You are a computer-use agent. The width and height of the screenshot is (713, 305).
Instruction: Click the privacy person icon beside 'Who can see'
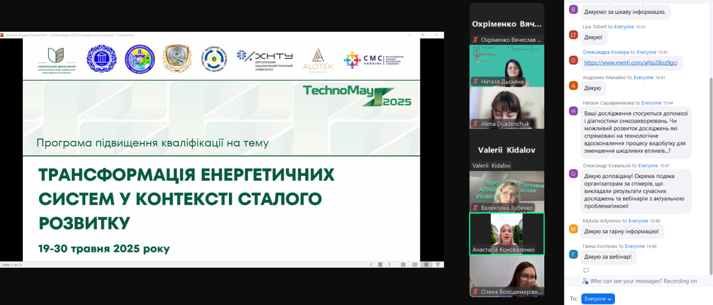585,281
